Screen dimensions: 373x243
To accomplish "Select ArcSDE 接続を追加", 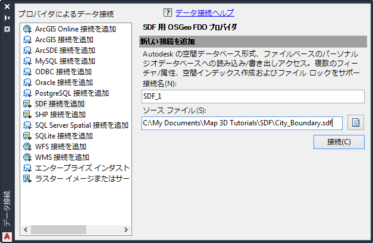I will pos(65,51).
